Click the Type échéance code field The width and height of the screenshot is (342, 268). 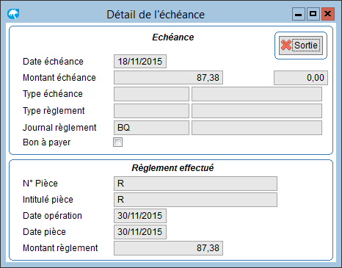(x=151, y=94)
